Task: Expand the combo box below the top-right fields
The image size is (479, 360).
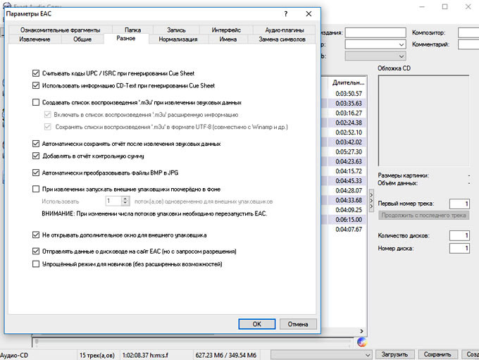Action: [x=402, y=56]
